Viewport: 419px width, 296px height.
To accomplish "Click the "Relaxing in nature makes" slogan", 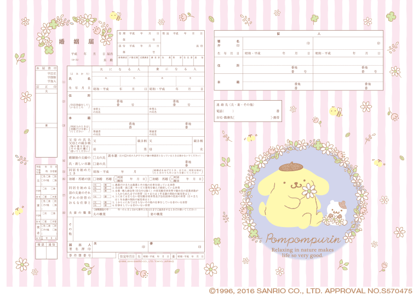I will pos(302,250).
